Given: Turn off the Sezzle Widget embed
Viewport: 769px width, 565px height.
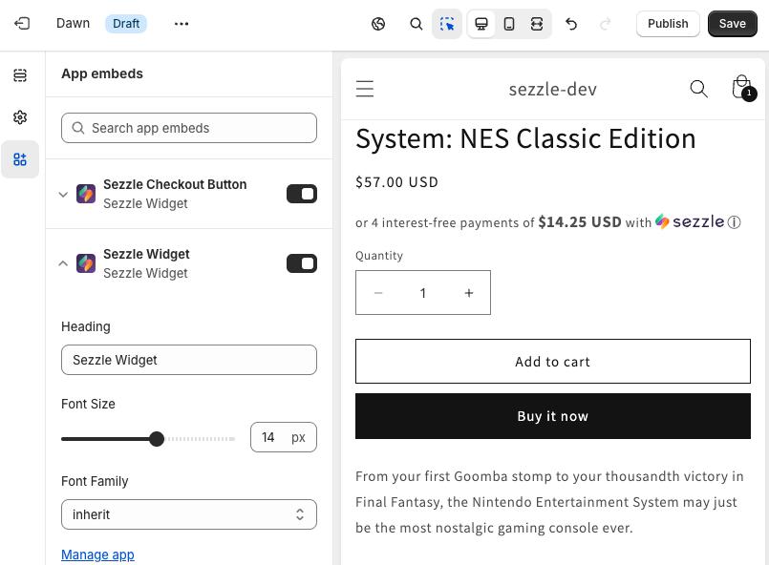Looking at the screenshot, I should click(302, 263).
